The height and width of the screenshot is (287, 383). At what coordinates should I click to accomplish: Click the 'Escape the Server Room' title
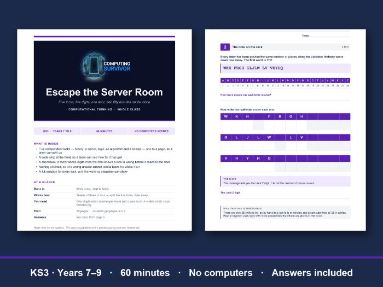[x=105, y=92]
